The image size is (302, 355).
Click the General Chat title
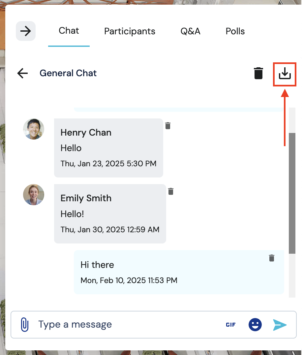(68, 73)
